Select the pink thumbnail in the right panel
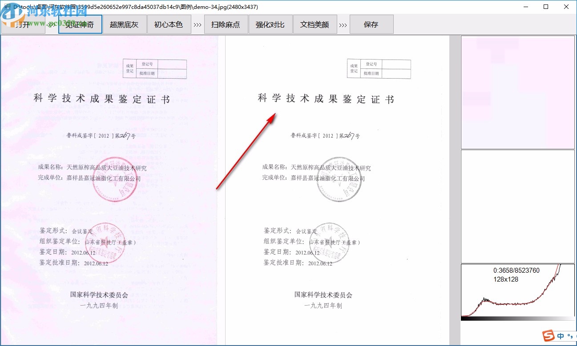The width and height of the screenshot is (577, 346). tap(517, 91)
